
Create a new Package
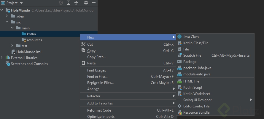(x=215, y=62)
